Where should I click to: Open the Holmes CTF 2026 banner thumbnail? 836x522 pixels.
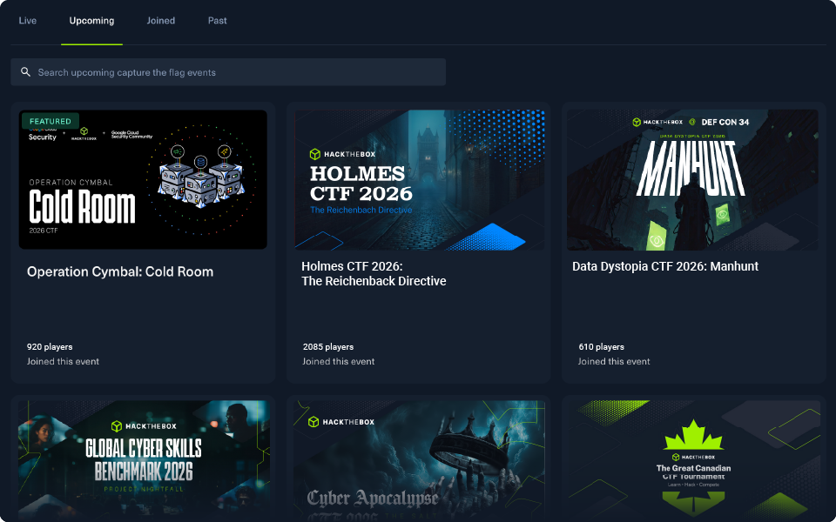420,179
